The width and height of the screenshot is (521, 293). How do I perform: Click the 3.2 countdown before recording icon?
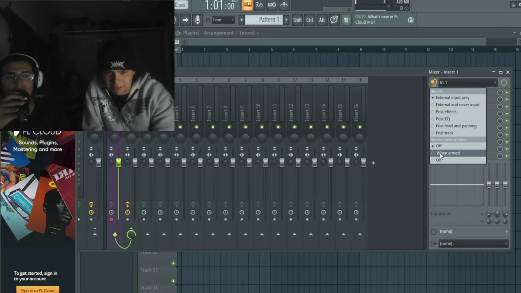[x=259, y=5]
